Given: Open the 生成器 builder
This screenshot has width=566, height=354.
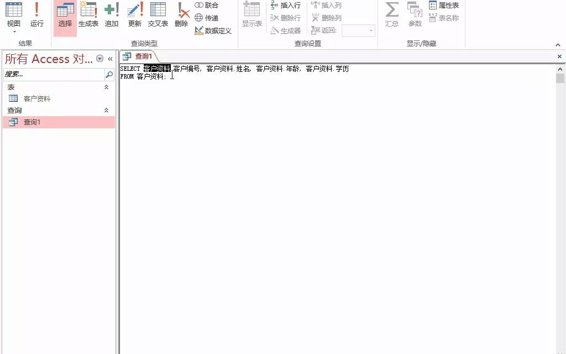Looking at the screenshot, I should click(286, 31).
